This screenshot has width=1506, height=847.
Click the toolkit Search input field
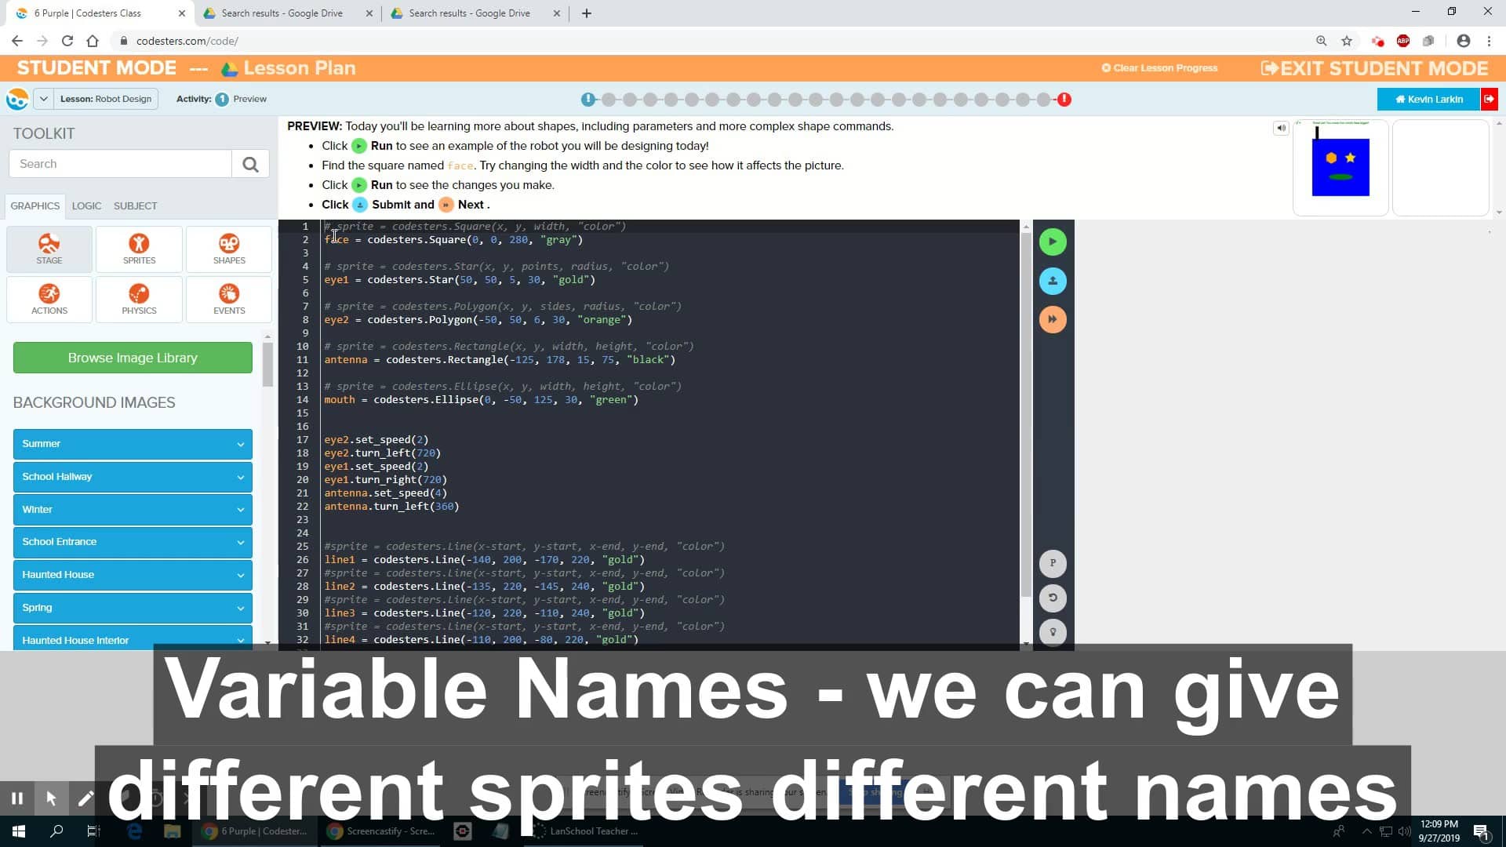click(x=120, y=164)
